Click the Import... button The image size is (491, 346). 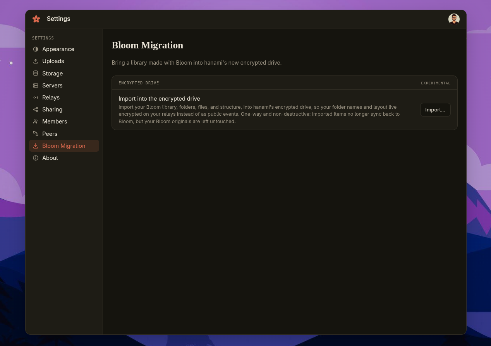pyautogui.click(x=435, y=110)
